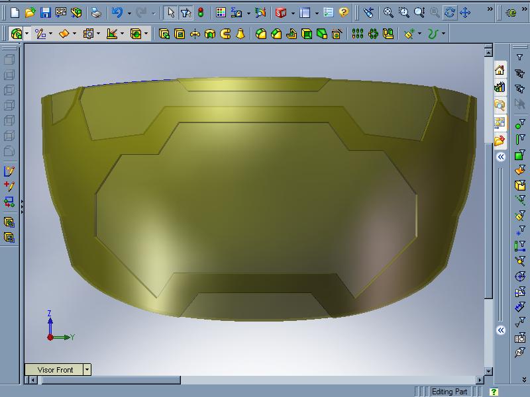This screenshot has height=397, width=530.
Task: Click the vertical scrollbar down arrow
Action: (x=488, y=371)
